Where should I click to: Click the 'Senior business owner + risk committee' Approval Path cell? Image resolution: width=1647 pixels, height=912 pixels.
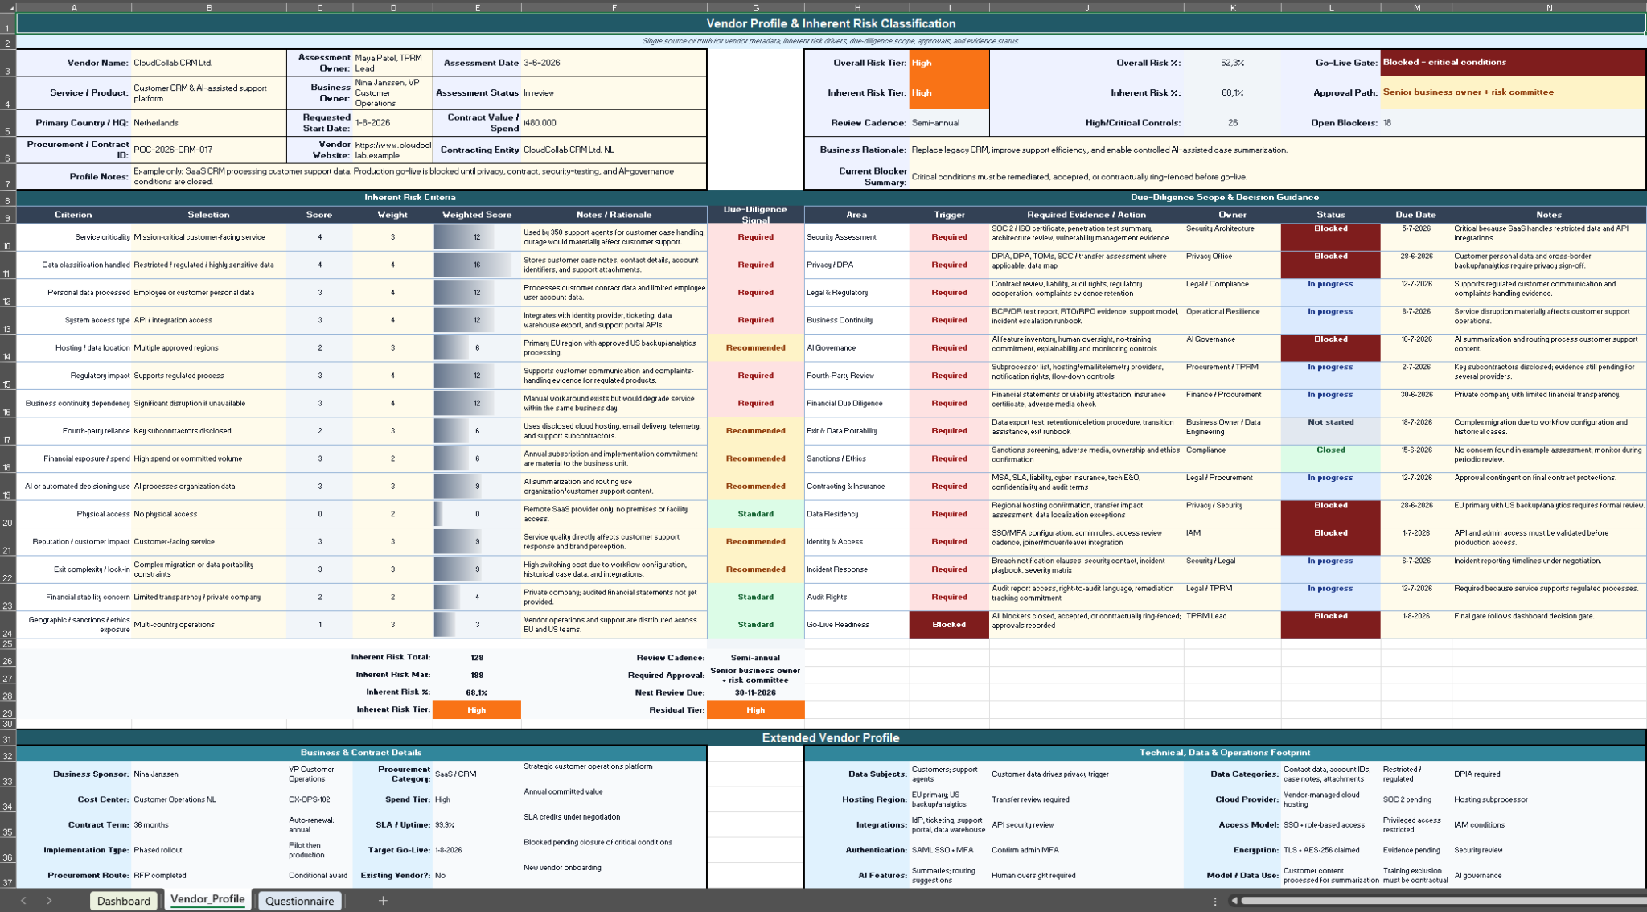[1513, 92]
